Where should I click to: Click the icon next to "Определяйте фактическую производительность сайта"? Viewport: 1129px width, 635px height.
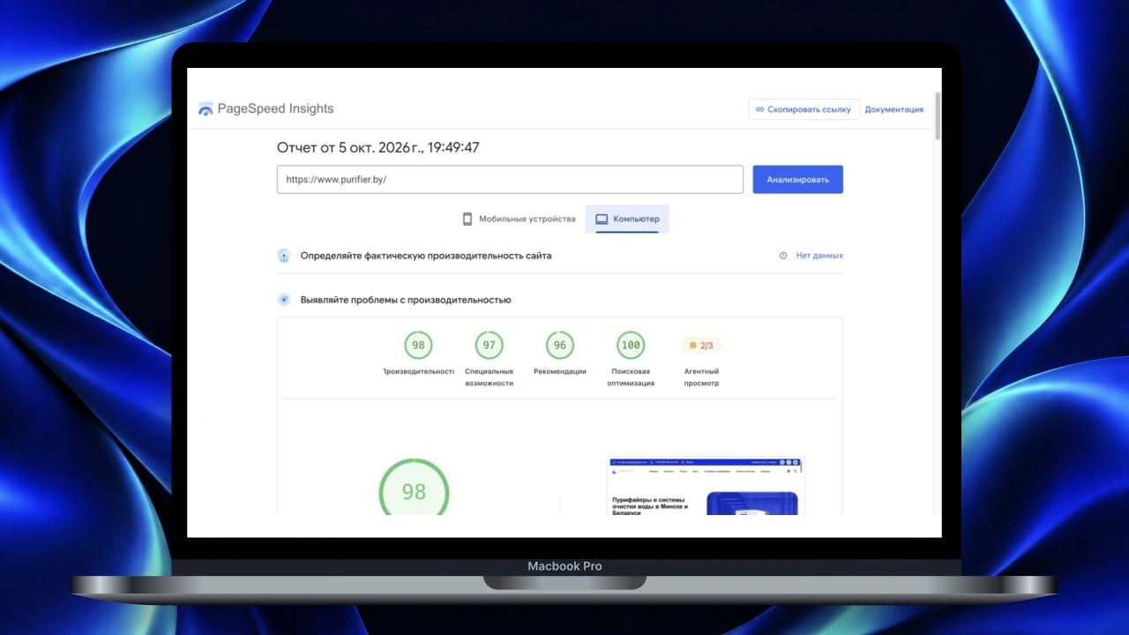284,256
